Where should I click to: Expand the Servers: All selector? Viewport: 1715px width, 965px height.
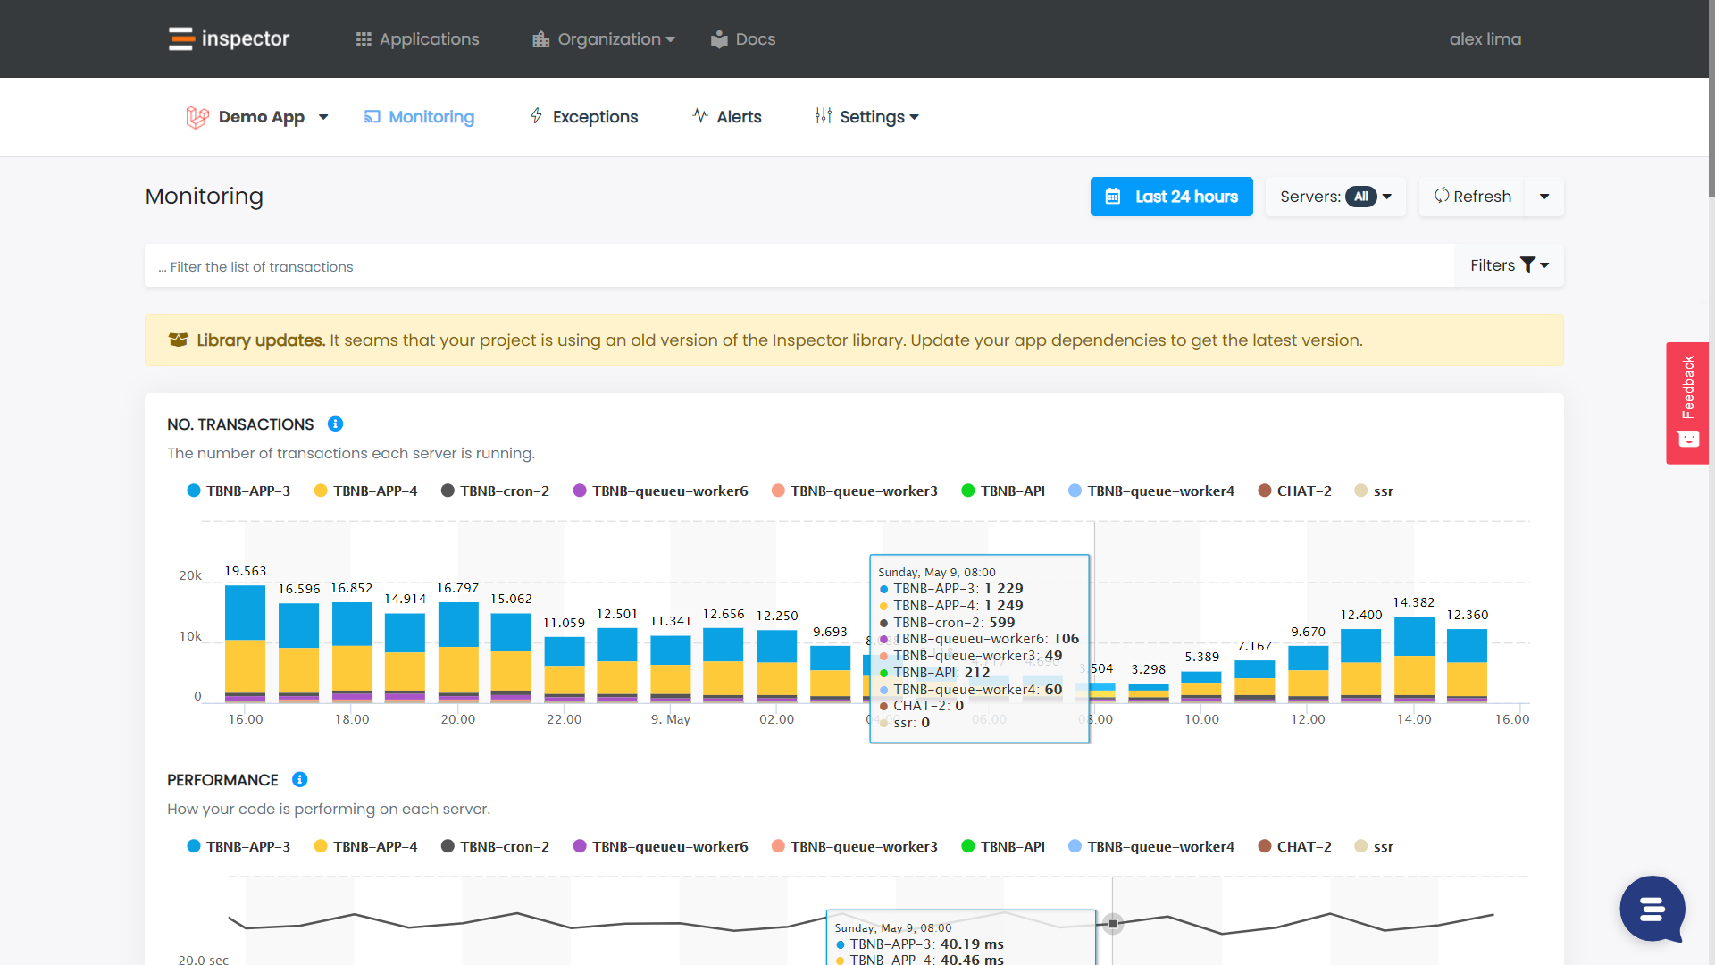point(1334,197)
